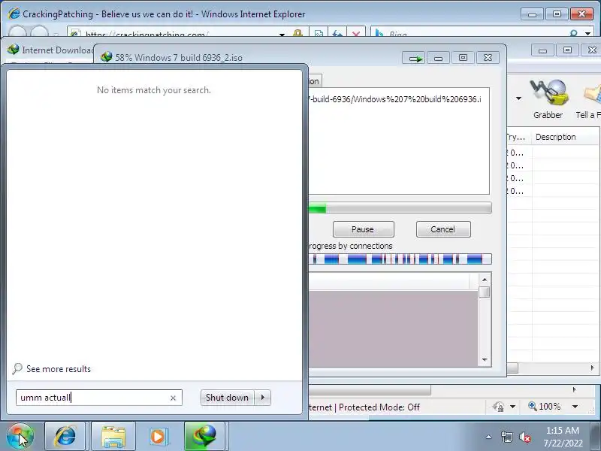Open the IE security status icon dropdown

[513, 407]
